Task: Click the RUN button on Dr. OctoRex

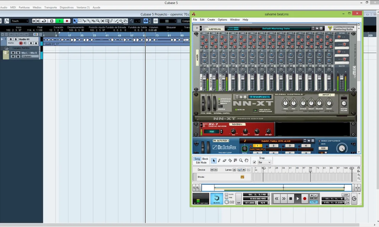Action: click(323, 148)
